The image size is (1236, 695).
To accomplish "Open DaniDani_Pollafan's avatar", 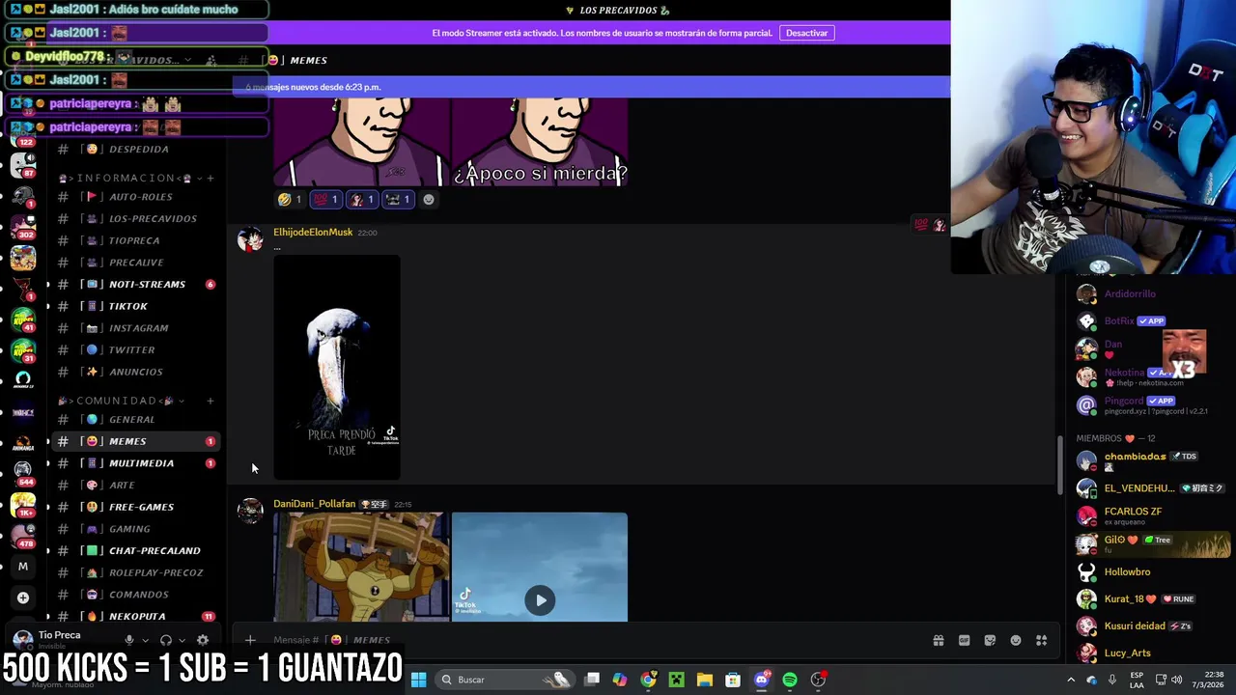I will tap(251, 512).
